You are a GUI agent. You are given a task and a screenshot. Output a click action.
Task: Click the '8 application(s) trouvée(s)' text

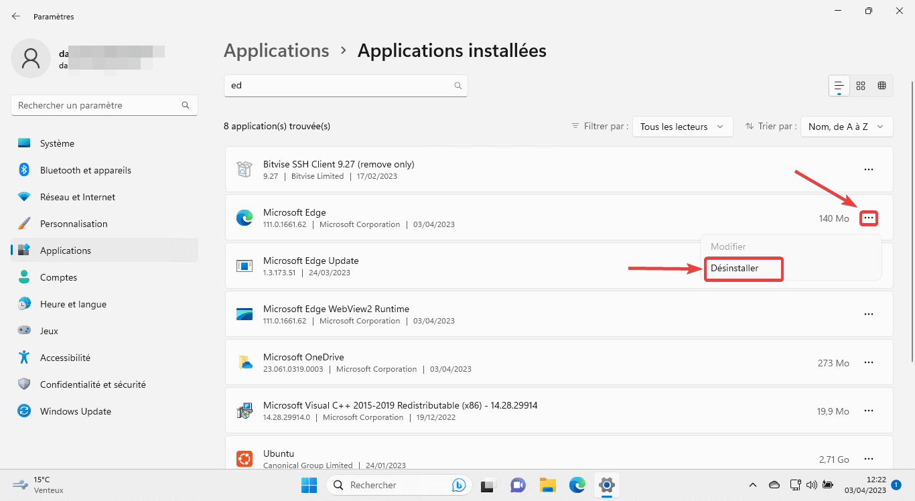tap(277, 126)
